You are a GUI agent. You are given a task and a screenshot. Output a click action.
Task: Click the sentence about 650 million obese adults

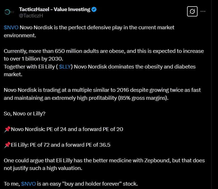click(x=104, y=55)
